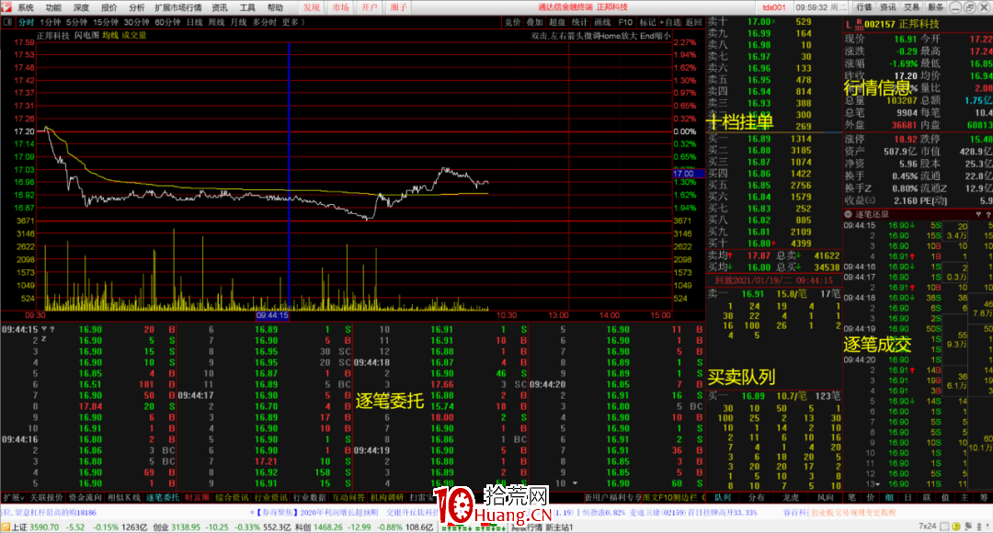Switch to the 60分钟 chart period
This screenshot has height=533, width=993.
[x=168, y=22]
